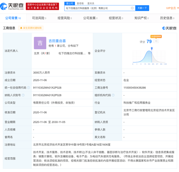Select the 登记机关 authority name text
Viewport: 179px width, 172px height.
[x=149, y=112]
